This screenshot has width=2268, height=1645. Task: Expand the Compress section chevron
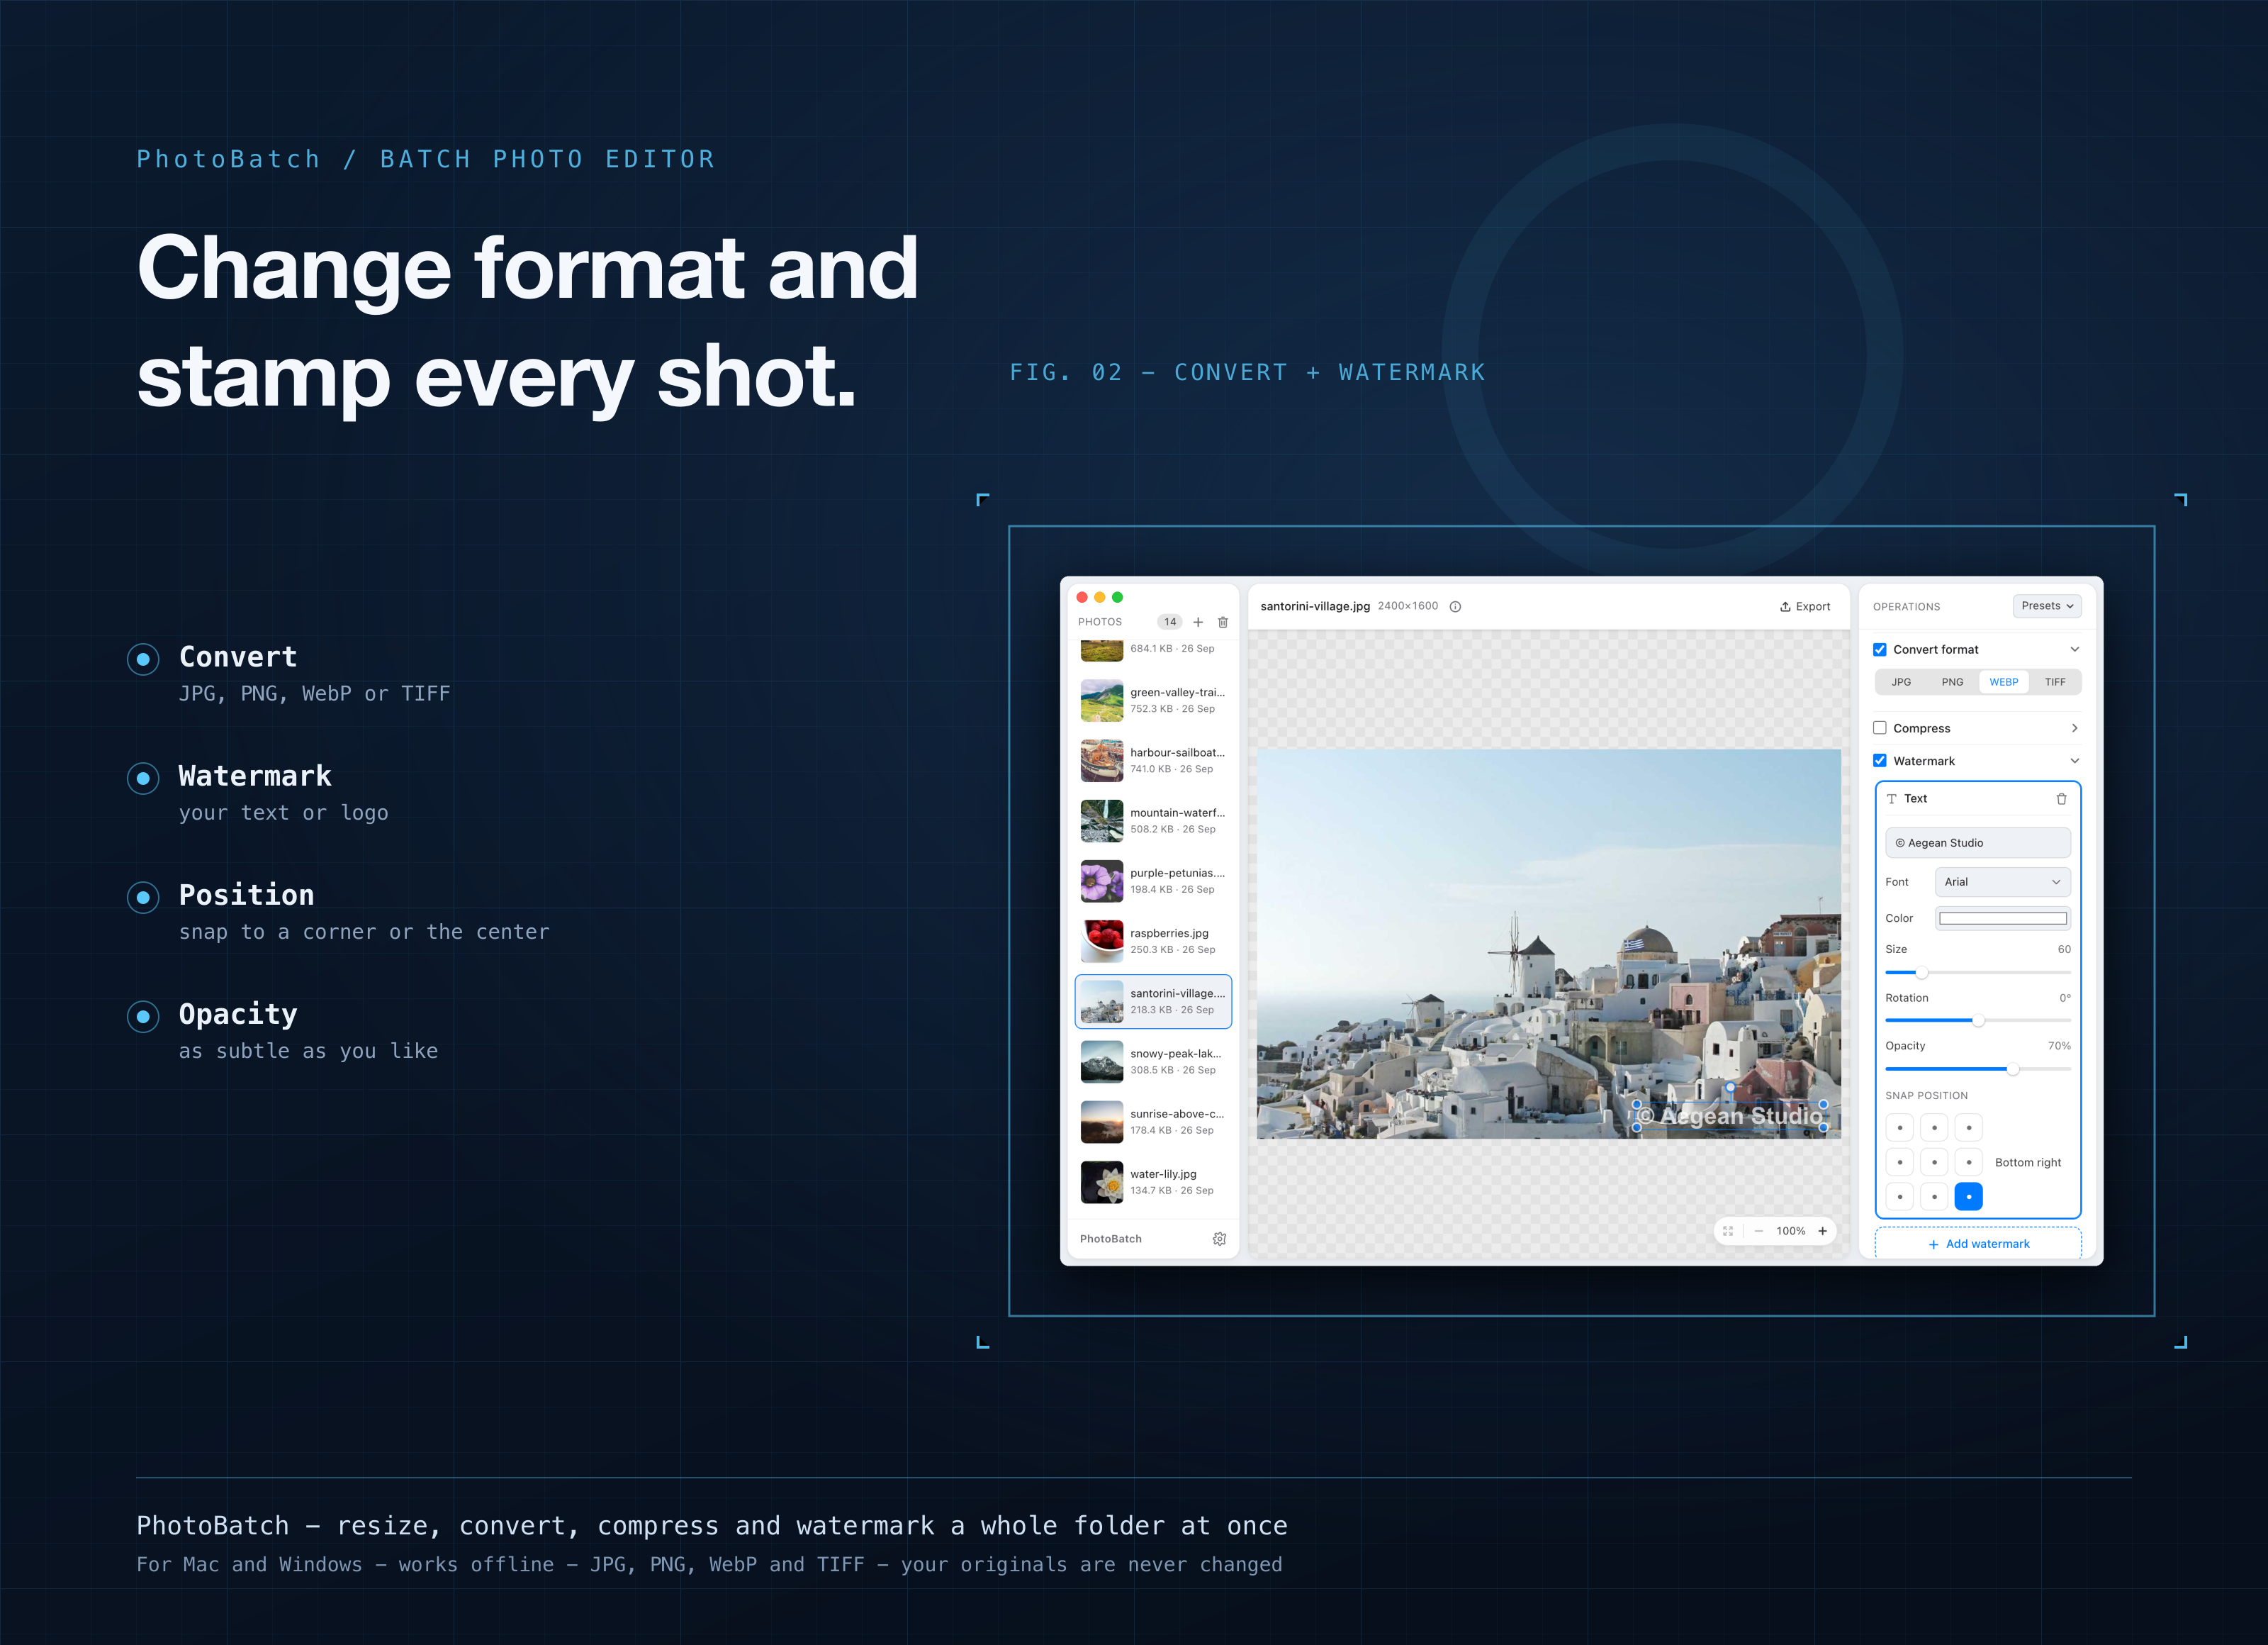click(x=2074, y=728)
